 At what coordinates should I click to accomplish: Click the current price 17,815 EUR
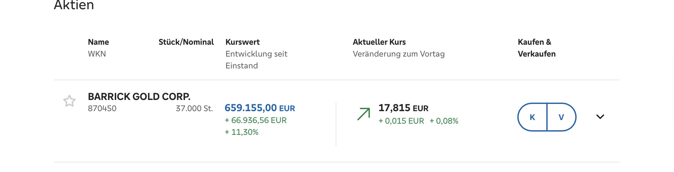point(403,108)
